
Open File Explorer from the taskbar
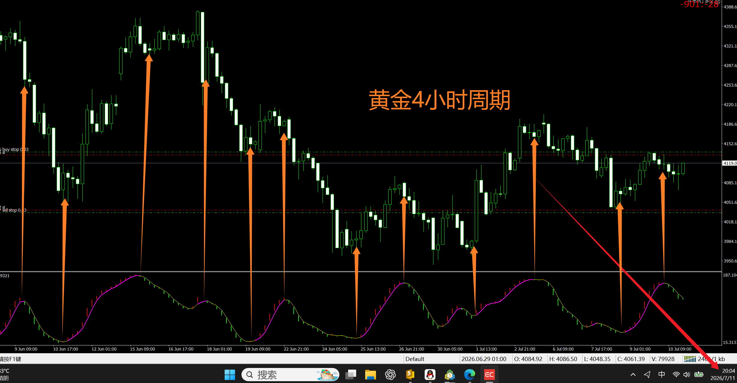370,375
